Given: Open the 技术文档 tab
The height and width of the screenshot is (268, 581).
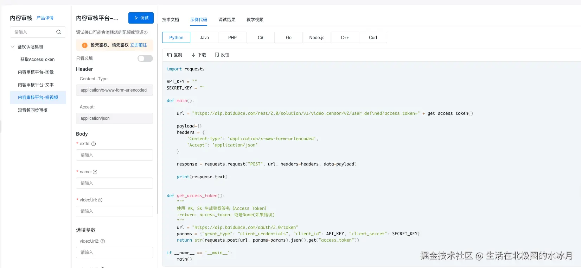Looking at the screenshot, I should 171,20.
